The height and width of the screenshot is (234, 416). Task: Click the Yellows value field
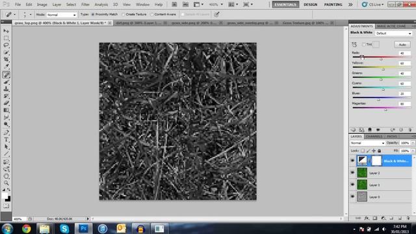[x=404, y=64]
